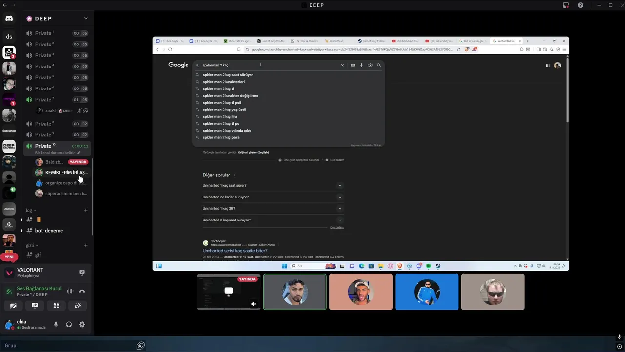Click user "süperadamım ben h..." in voice list

click(62, 194)
